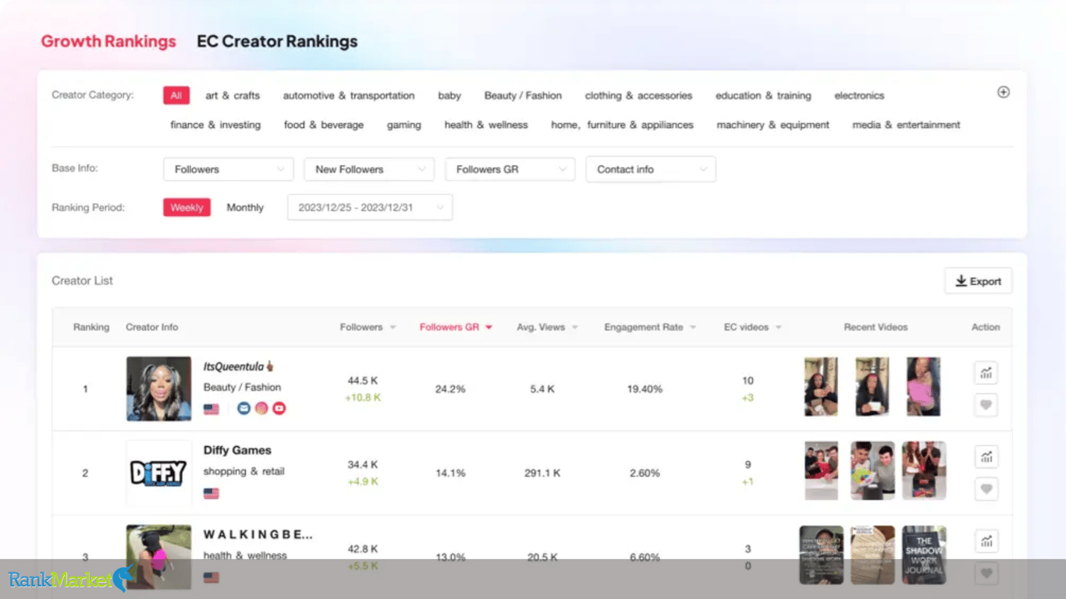Screen dimensions: 1066x599
Task: Filter by machinery & equipment category
Action: 773,125
